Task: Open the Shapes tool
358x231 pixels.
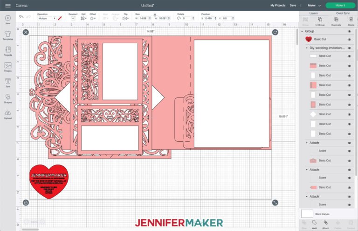Action: click(8, 99)
